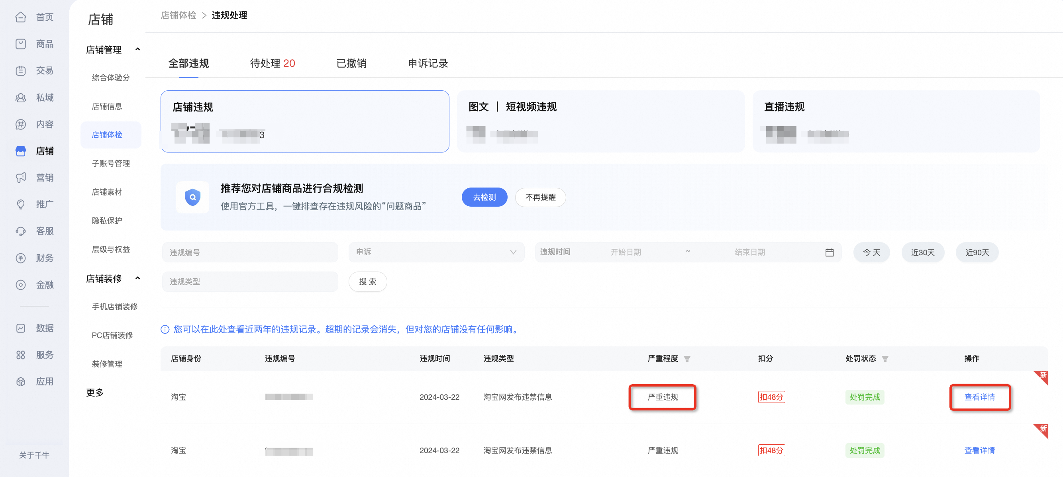
Task: Open the 商品 products icon
Action: 21,44
